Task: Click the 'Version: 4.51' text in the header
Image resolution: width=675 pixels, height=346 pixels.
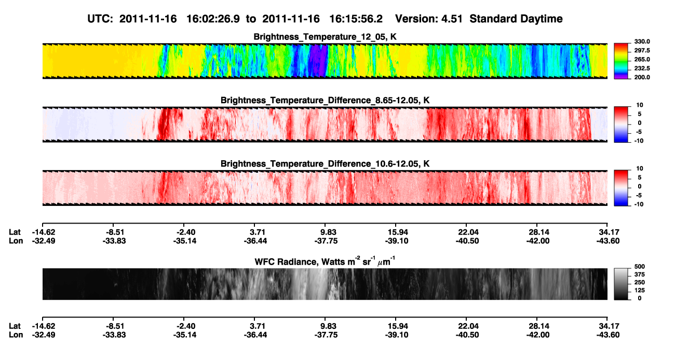Action: [428, 19]
